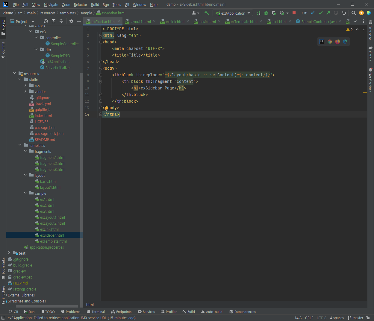
Task: Open the Refactor menu
Action: 80,4
